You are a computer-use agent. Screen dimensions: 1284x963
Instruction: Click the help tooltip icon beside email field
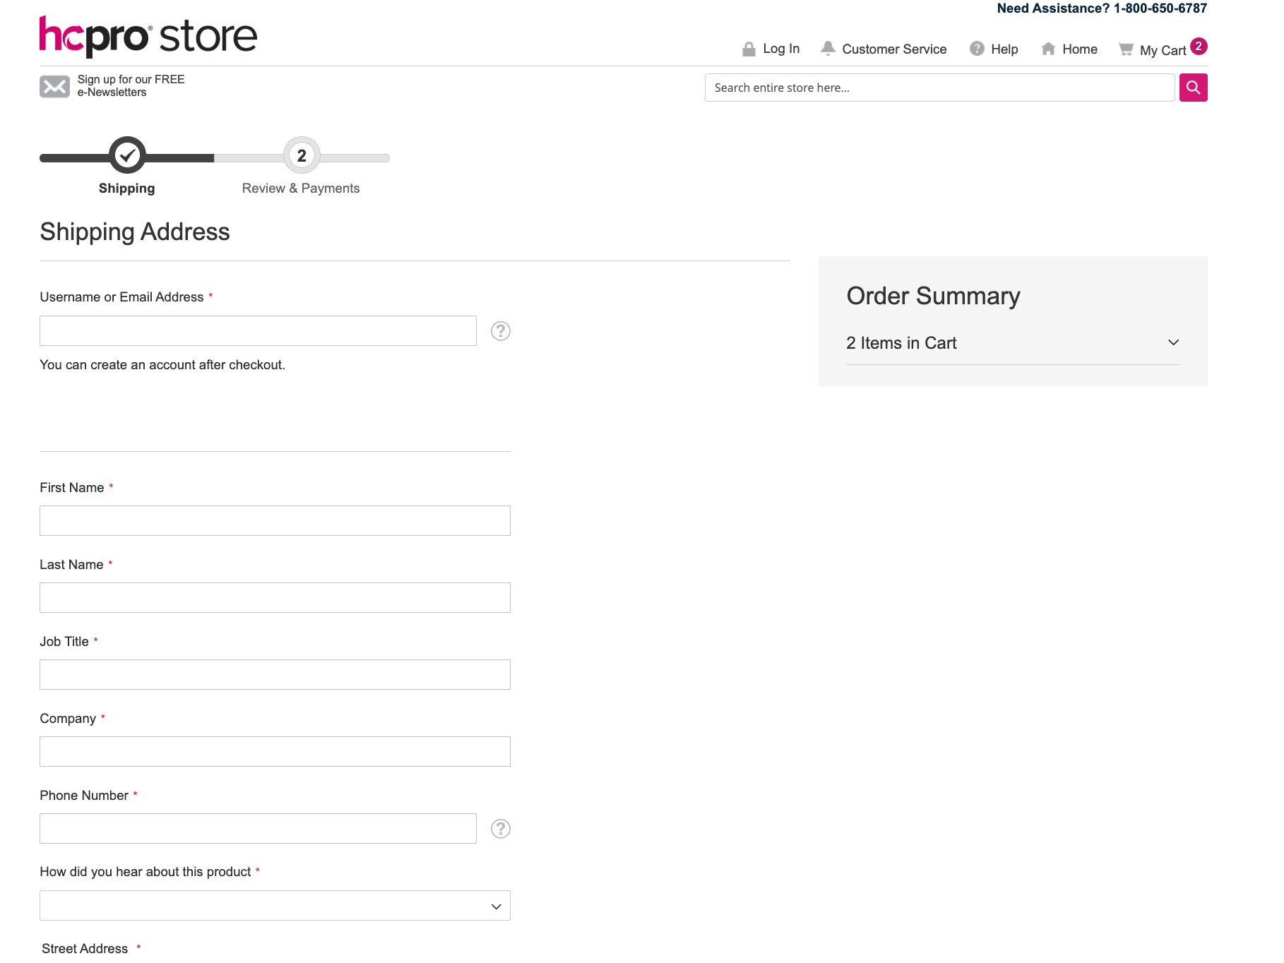click(500, 331)
